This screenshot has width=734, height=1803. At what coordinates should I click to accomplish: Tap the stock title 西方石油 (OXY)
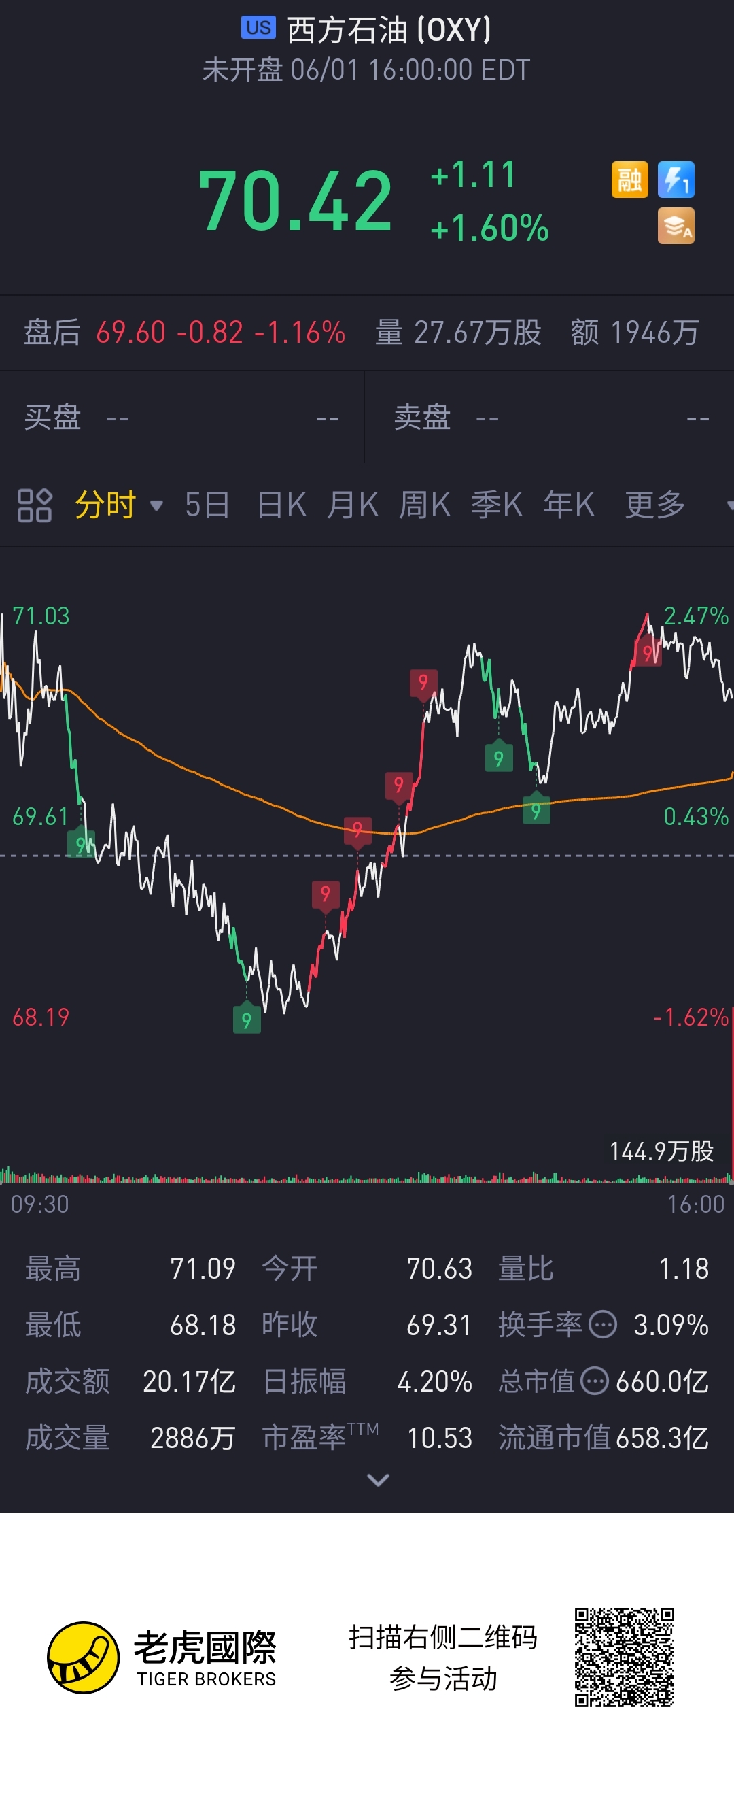(x=389, y=30)
